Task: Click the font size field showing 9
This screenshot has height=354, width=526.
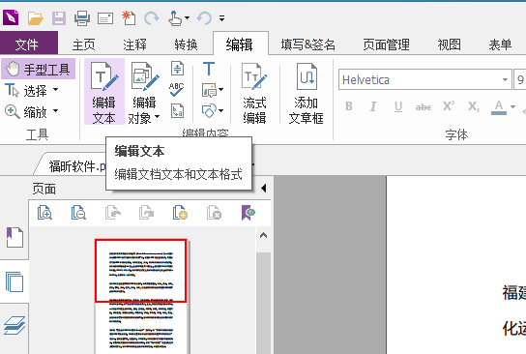Action: pos(520,79)
